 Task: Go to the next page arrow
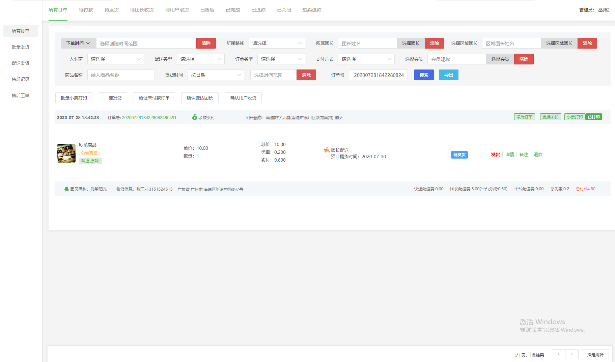[572, 354]
